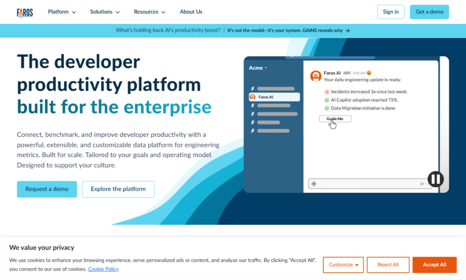Click the AI Copilot adoption check icon

tap(327, 100)
